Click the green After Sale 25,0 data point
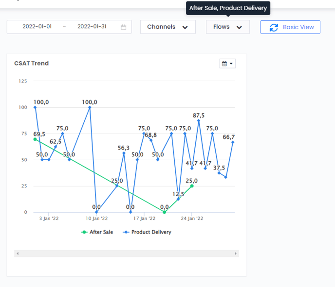This screenshot has height=287, width=335. [x=192, y=186]
